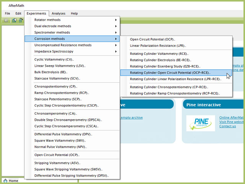Select Cyclic Step Chronoamperometry (CSCA)
The height and width of the screenshot is (184, 245).
click(x=72, y=126)
